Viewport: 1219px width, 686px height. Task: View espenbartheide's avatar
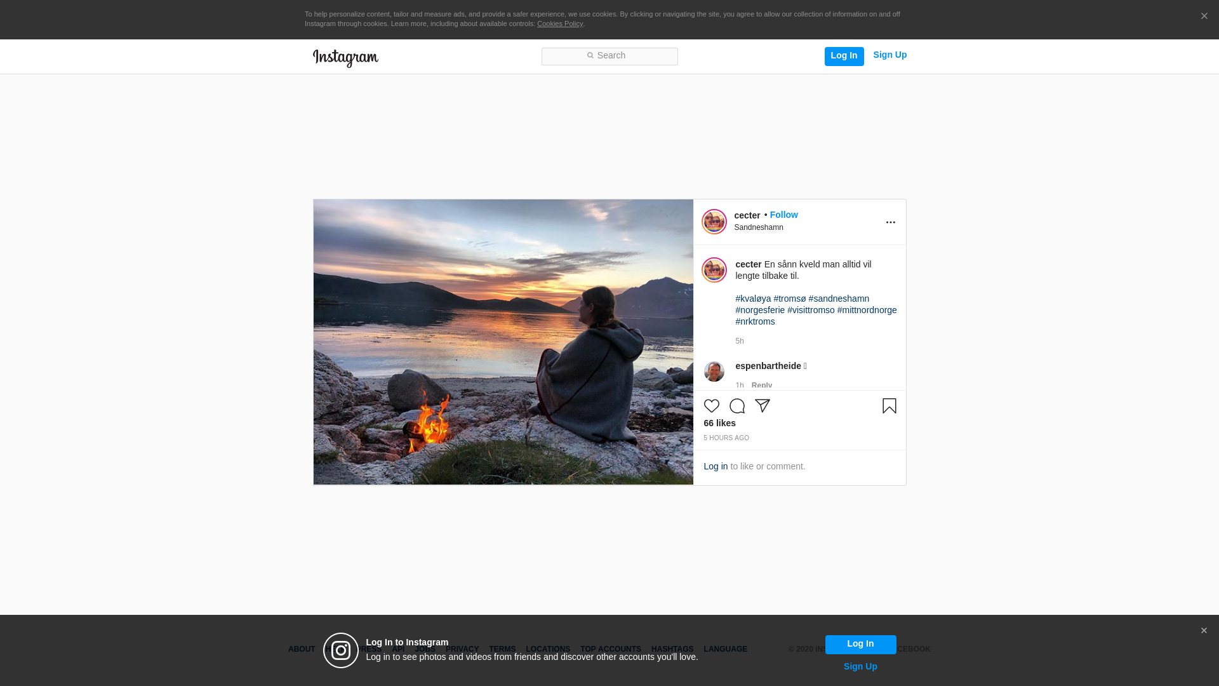[x=714, y=372]
